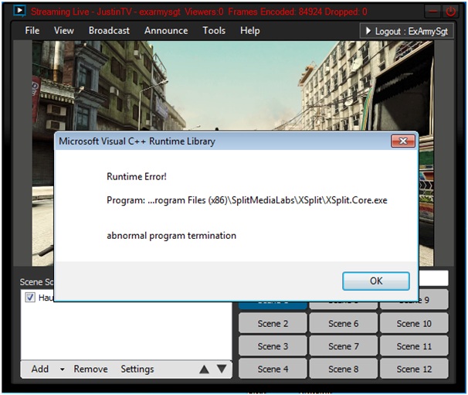Open the Broadcast menu
This screenshot has width=468, height=395.
[x=109, y=31]
